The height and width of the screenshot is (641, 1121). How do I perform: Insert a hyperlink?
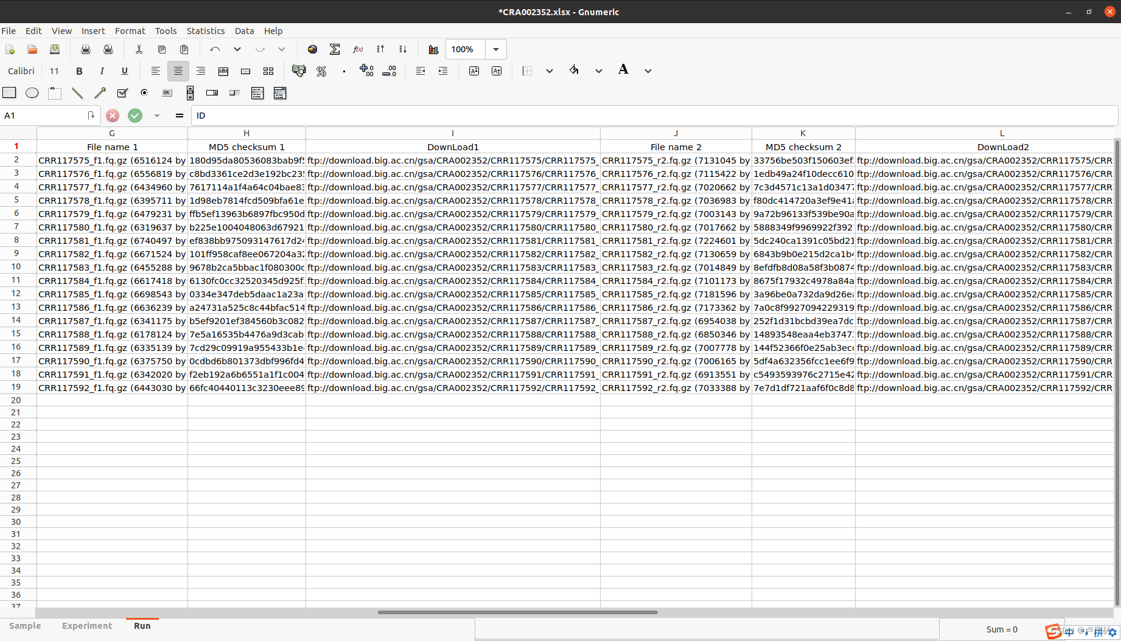pyautogui.click(x=312, y=49)
